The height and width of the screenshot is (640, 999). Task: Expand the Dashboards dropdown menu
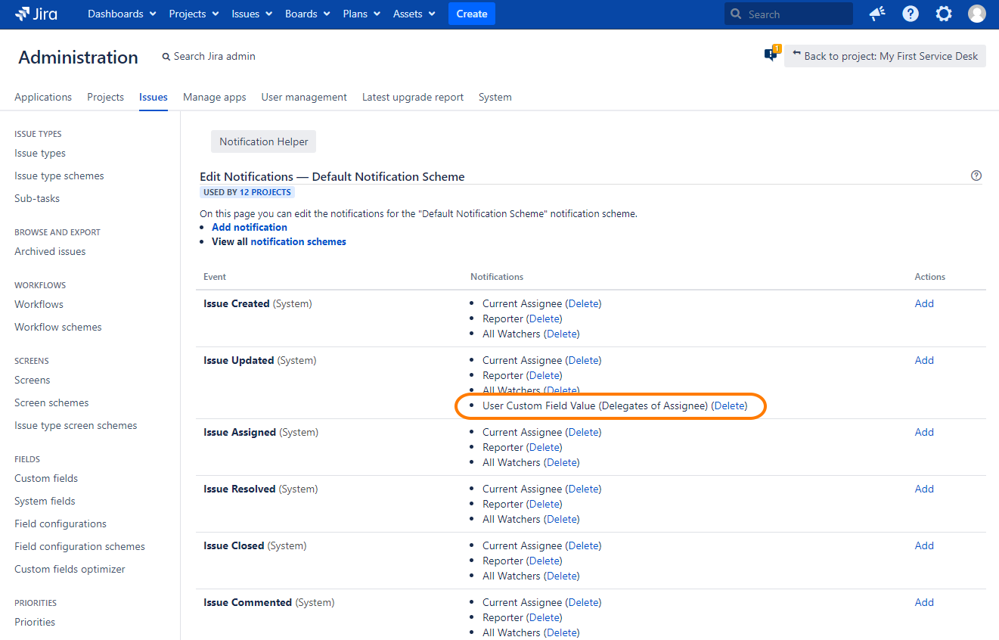122,14
